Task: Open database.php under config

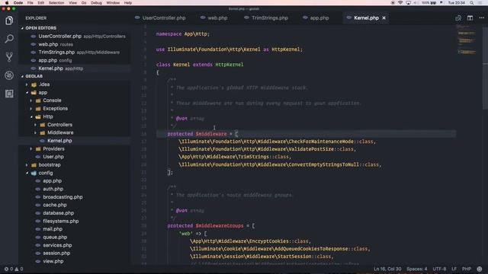Action: click(58, 213)
